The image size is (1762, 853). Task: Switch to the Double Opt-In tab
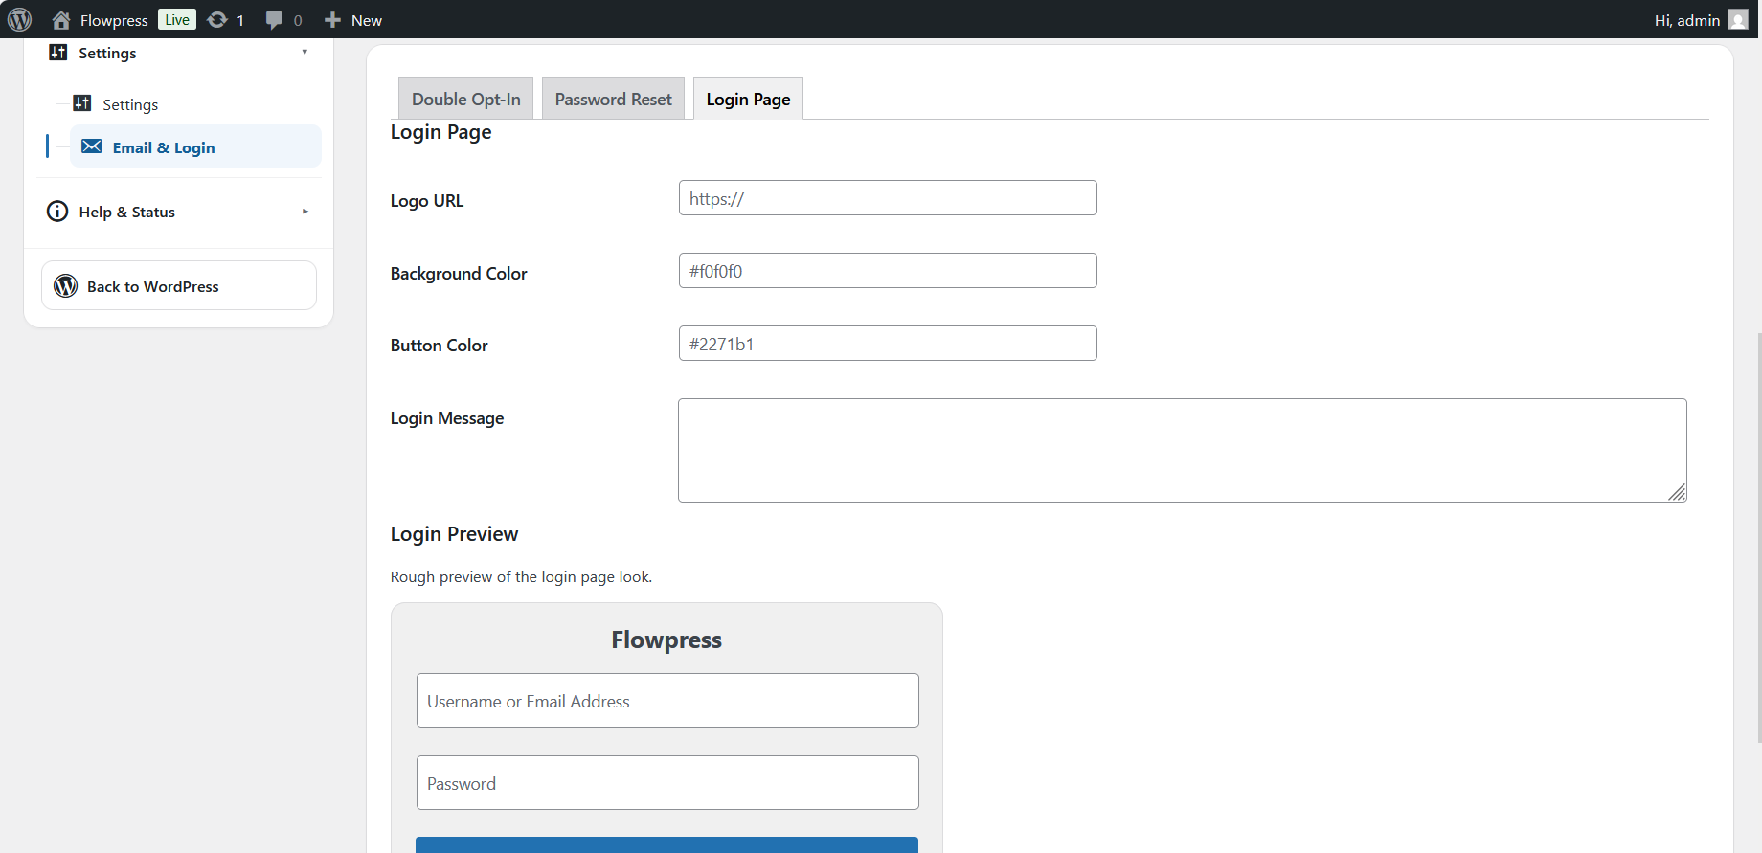(x=466, y=99)
